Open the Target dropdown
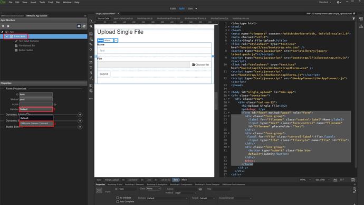The image size is (364, 205). pyautogui.click(x=207, y=198)
